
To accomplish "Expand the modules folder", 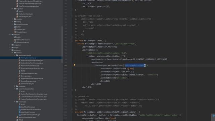I will tap(12, 19).
